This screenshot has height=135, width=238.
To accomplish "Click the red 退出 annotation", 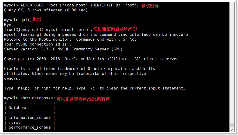I will 37,19.
